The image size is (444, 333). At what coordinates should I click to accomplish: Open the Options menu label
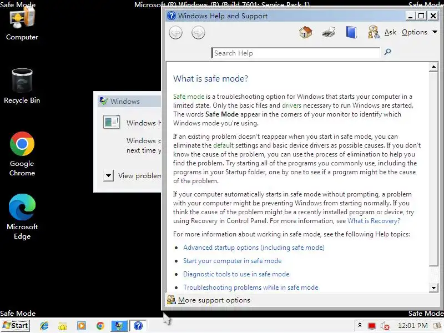pyautogui.click(x=414, y=32)
